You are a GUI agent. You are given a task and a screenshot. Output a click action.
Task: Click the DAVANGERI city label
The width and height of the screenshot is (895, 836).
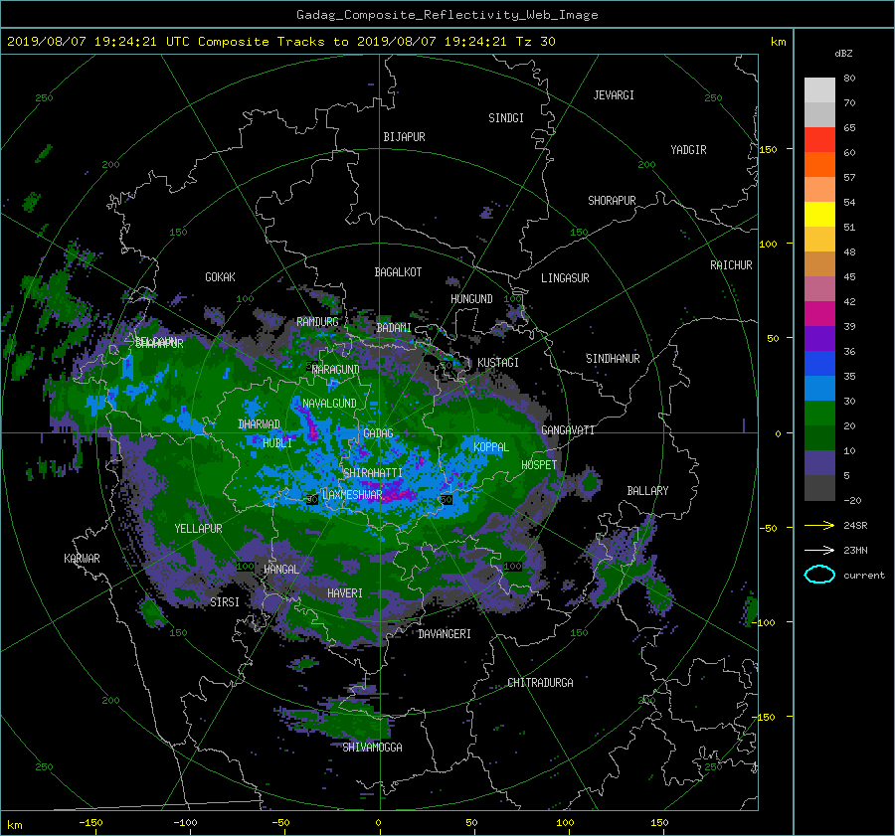445,634
